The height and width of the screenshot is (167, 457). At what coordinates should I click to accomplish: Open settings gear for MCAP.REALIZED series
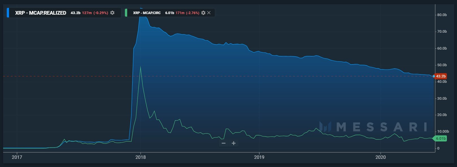[x=112, y=13]
